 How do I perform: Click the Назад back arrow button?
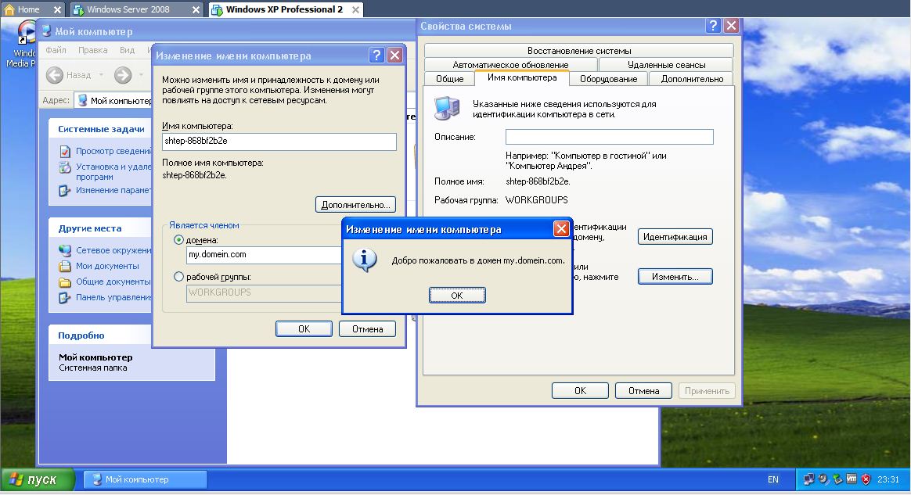tap(69, 75)
